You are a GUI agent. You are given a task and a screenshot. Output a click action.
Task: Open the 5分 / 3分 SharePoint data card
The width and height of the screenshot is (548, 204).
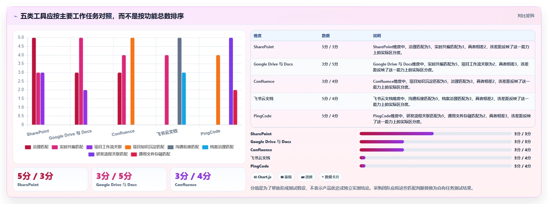pyautogui.click(x=50, y=179)
